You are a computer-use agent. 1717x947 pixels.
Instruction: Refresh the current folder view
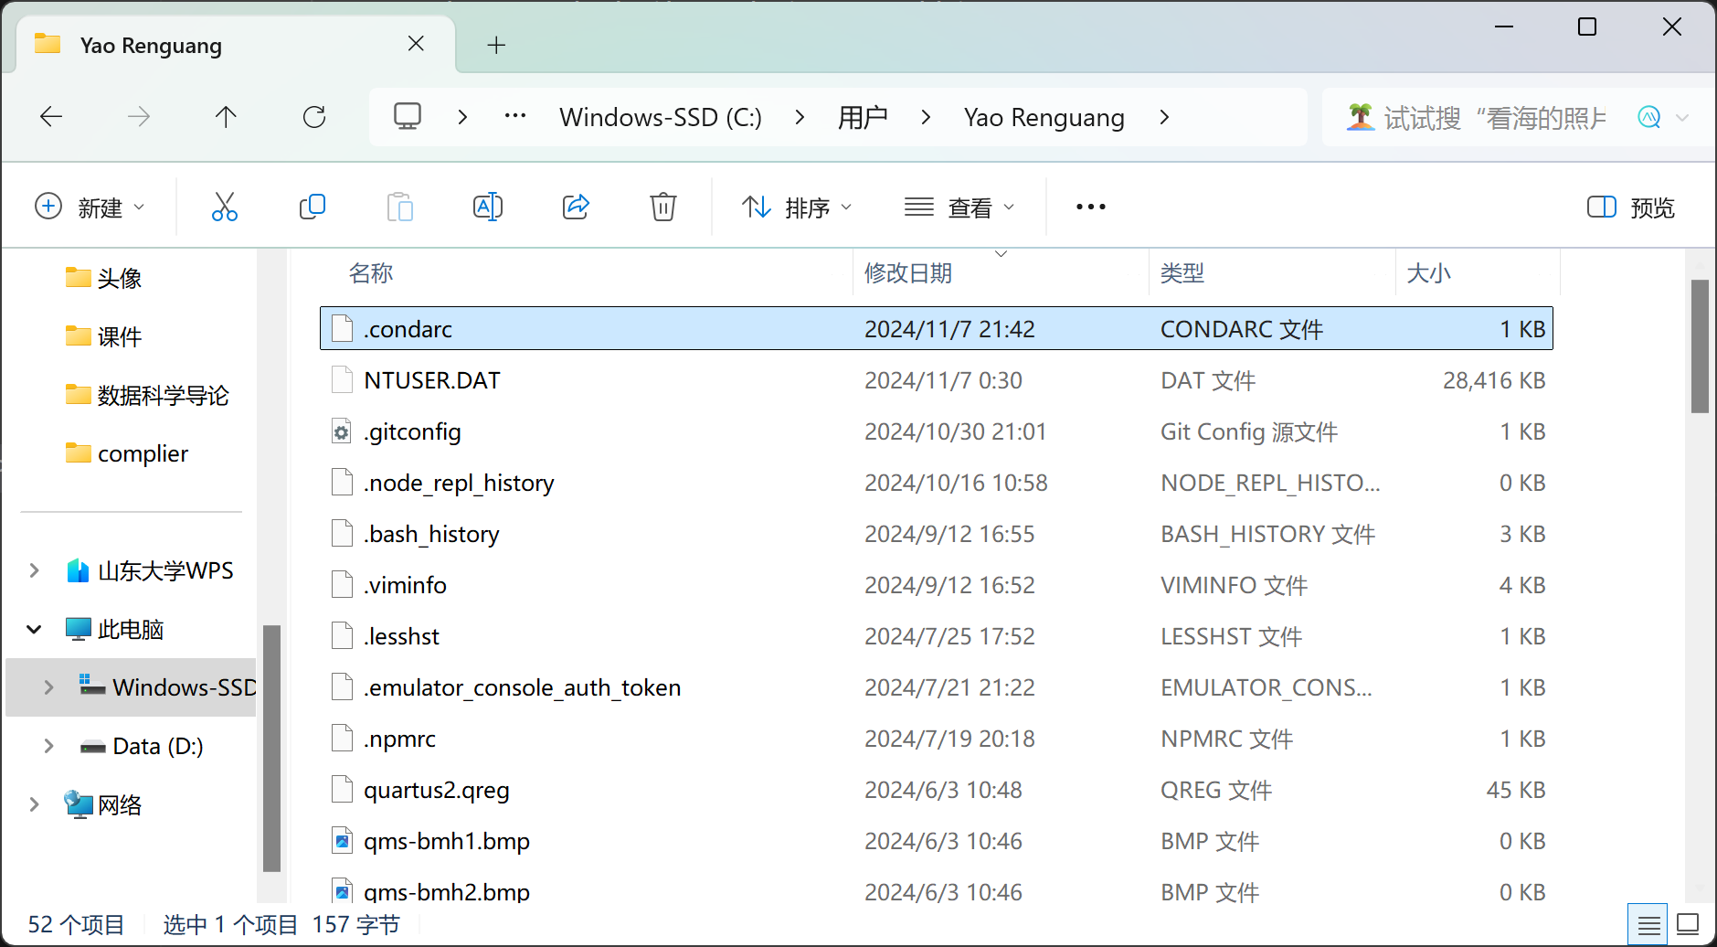[x=314, y=116]
